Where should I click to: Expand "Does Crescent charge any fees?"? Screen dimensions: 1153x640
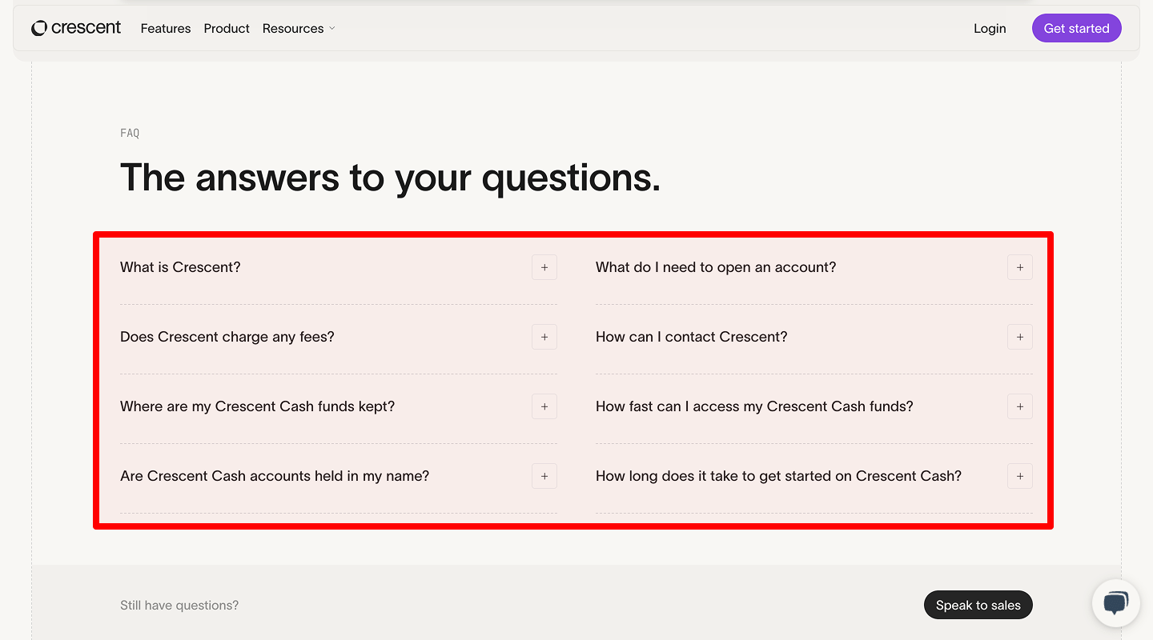click(x=544, y=337)
